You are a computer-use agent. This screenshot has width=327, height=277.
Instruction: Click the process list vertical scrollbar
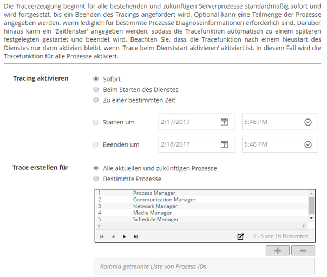[311, 205]
